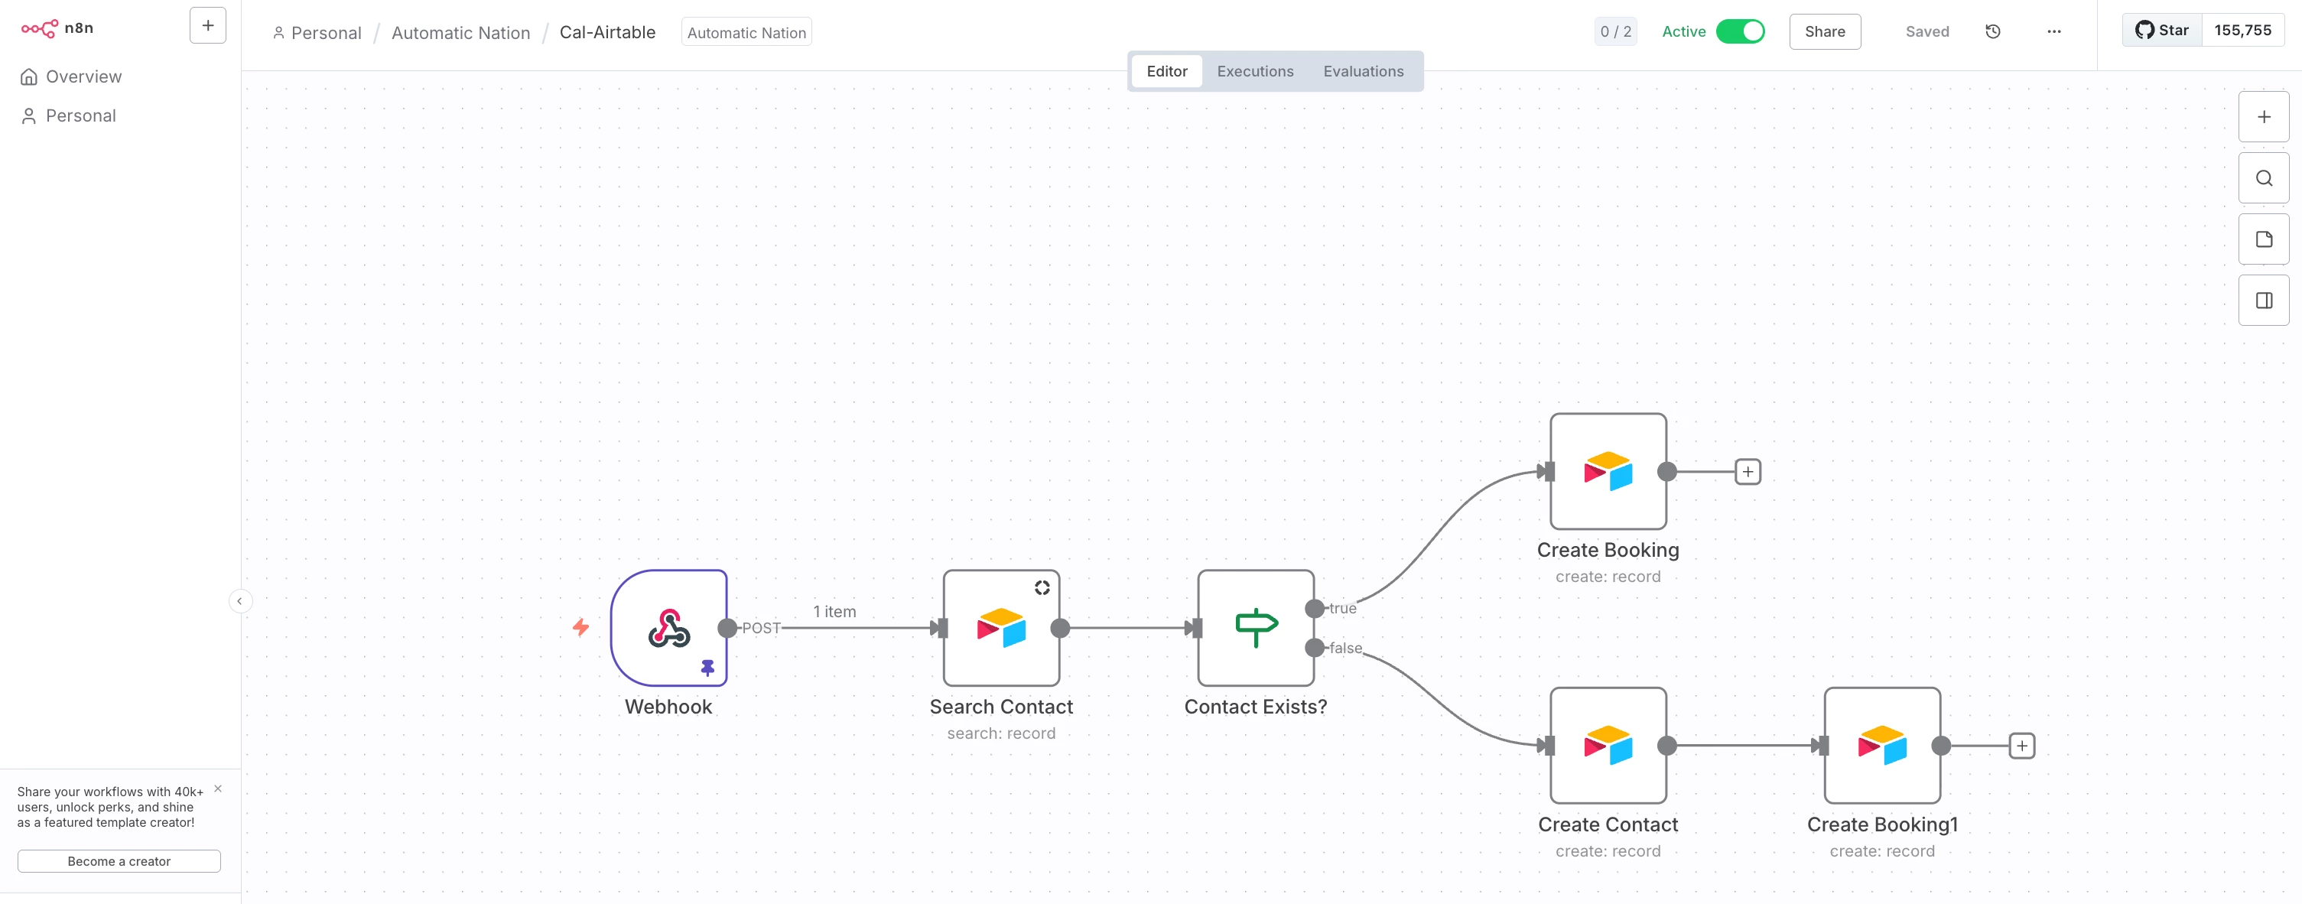
Task: Open the Create Booking1 node
Action: point(1881,745)
